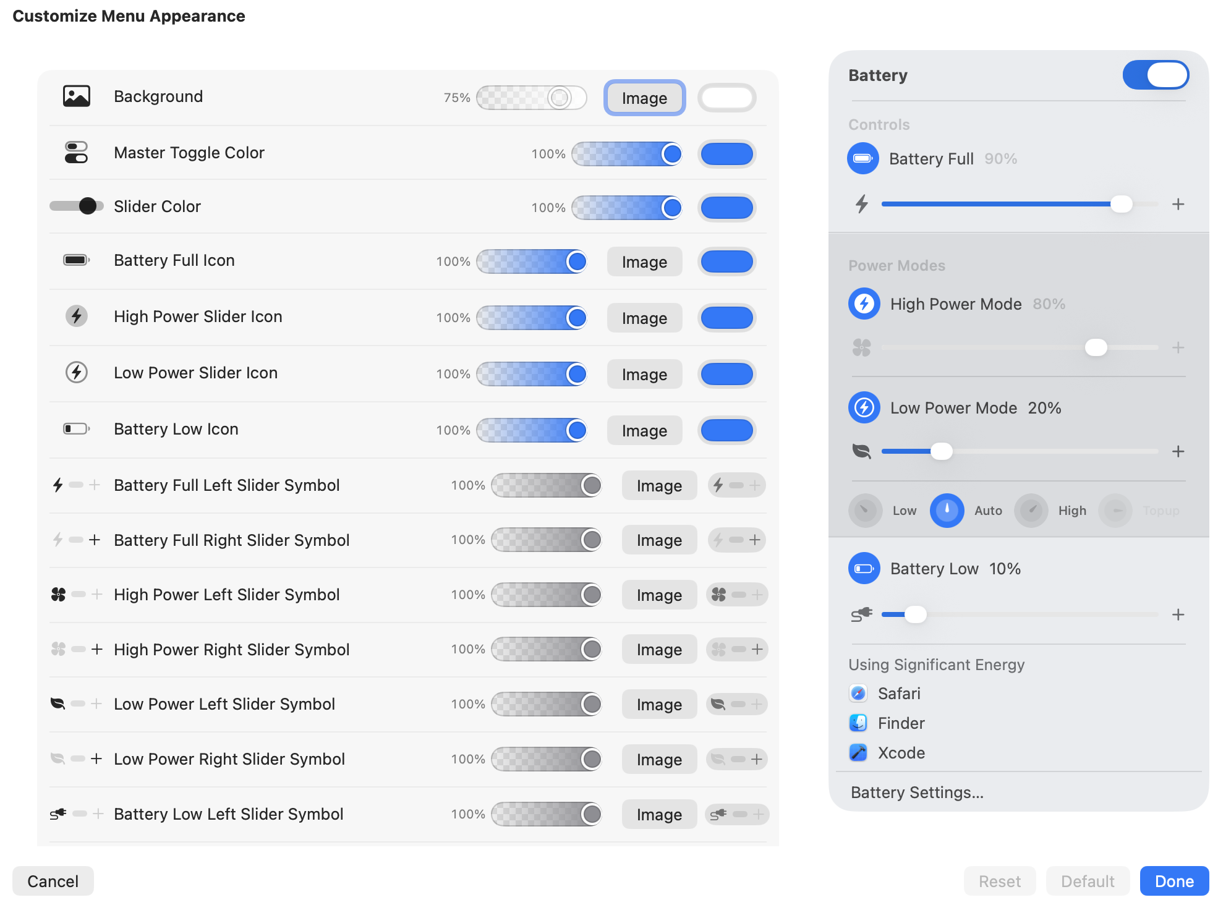Screen dimensions: 1218x905
Task: Open Master Toggle Color swatch
Action: 727,153
